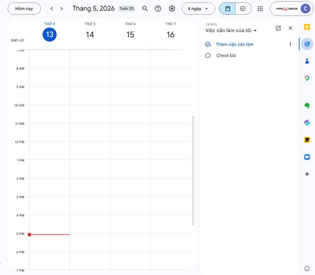Switch to Tasks view toggle
Screen dimensions: 315x275
(243, 9)
